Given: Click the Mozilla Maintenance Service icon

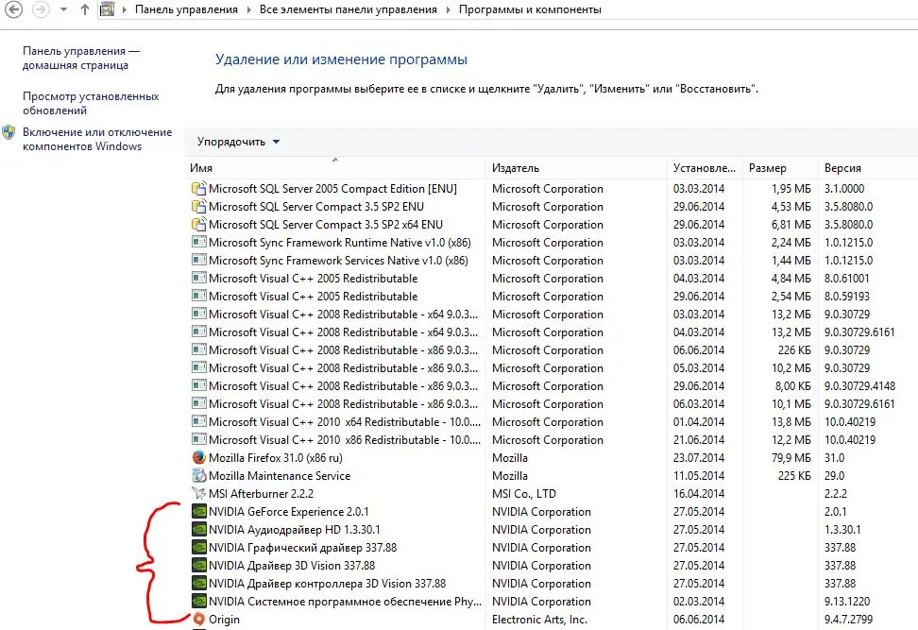Looking at the screenshot, I should [198, 476].
